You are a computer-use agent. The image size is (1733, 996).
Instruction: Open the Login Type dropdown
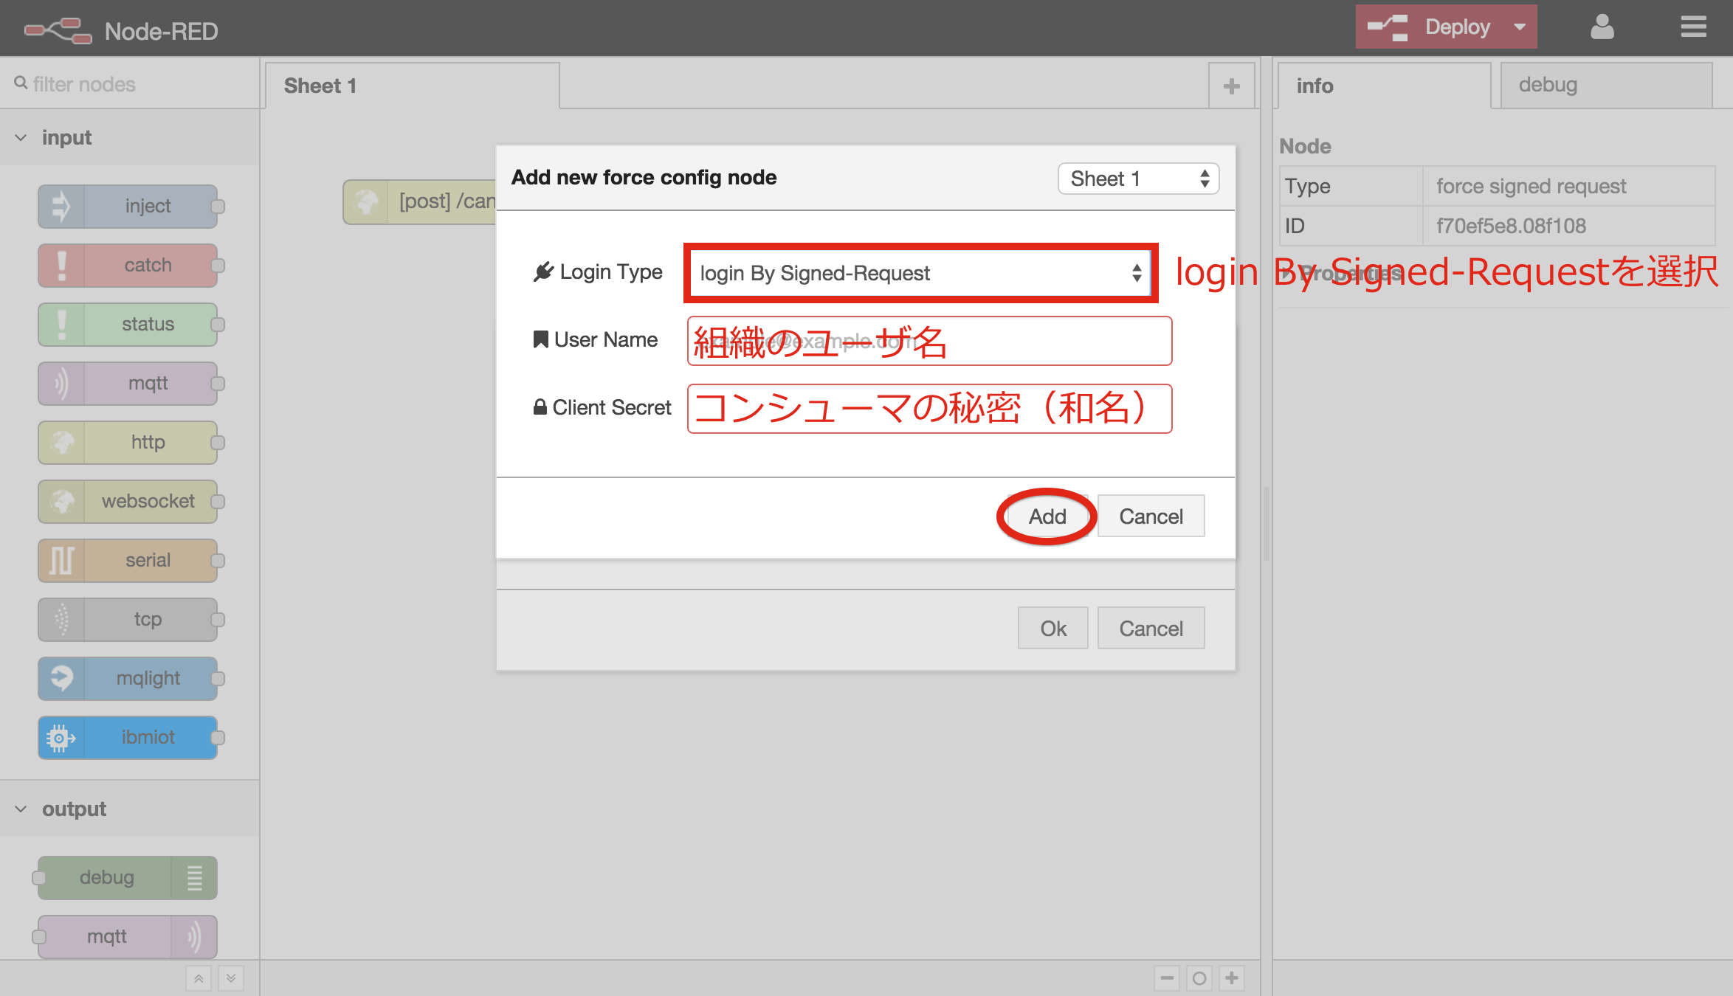pos(920,273)
